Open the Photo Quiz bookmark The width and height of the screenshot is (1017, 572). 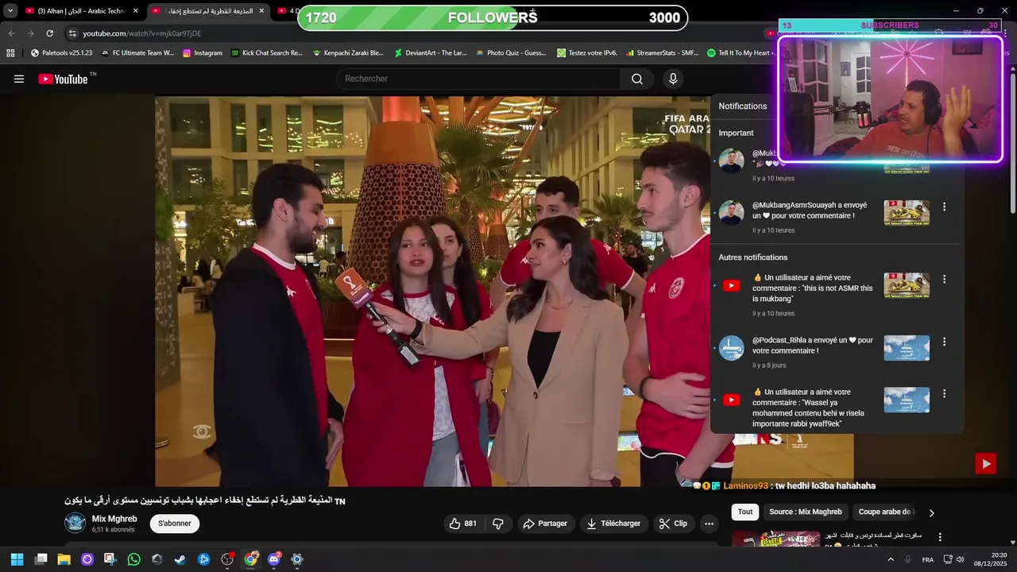(x=511, y=53)
